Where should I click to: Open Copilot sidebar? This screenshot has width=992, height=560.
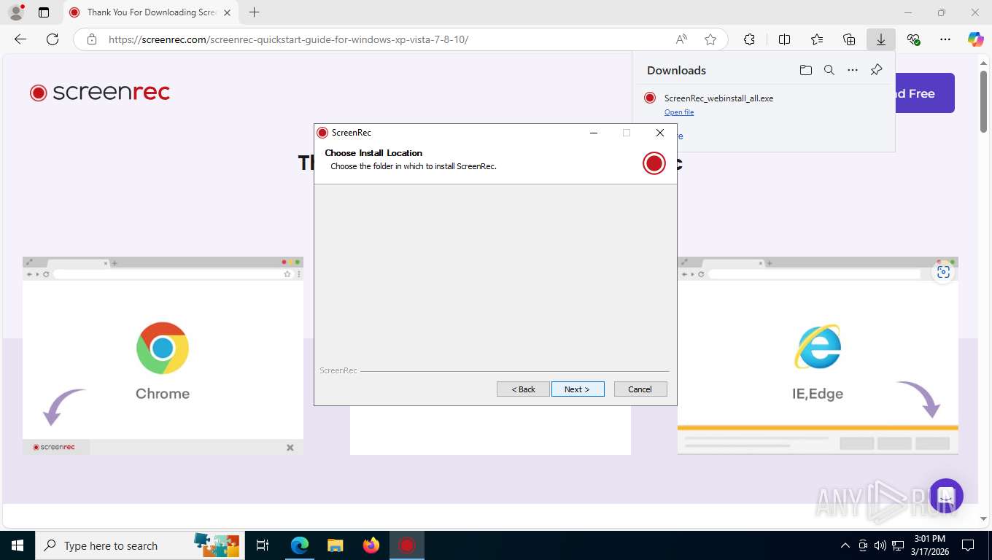976,39
